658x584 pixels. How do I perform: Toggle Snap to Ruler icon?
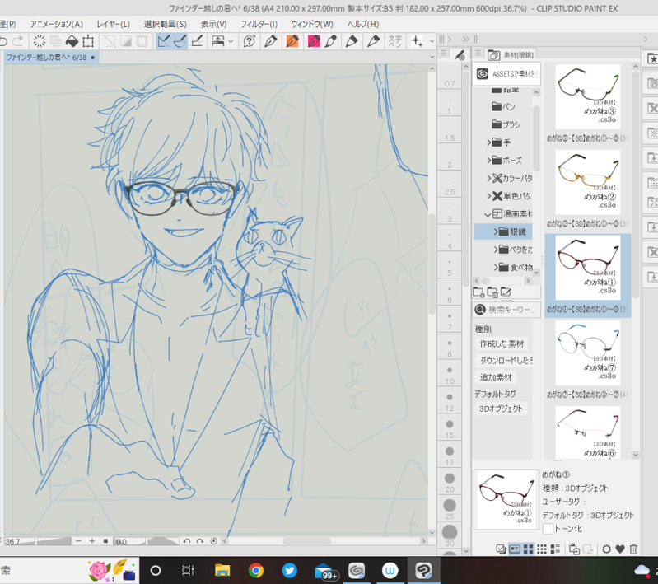[164, 41]
